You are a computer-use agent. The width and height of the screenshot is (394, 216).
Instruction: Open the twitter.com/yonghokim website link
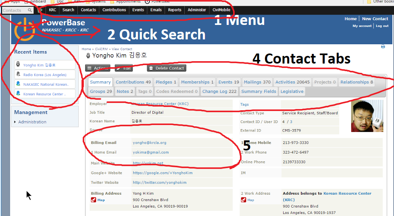[x=160, y=183]
